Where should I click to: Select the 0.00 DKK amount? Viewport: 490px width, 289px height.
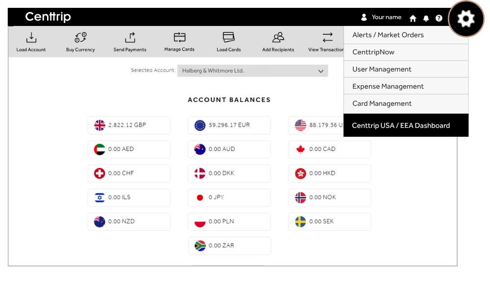221,173
